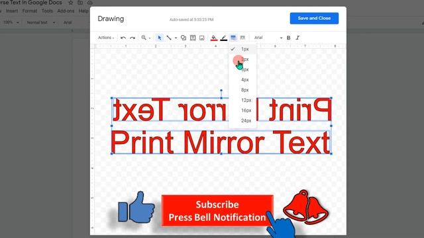Open the Zoom magnifier tool
This screenshot has width=424, height=238.
point(144,38)
